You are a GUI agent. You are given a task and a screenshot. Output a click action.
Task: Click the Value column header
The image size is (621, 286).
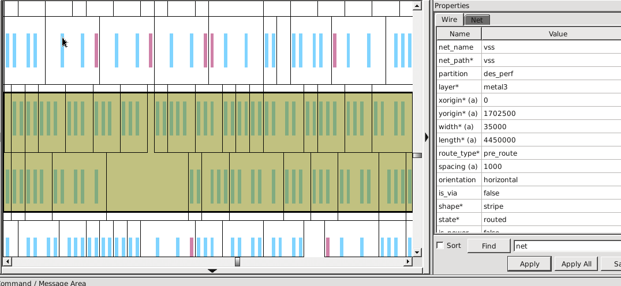click(557, 34)
